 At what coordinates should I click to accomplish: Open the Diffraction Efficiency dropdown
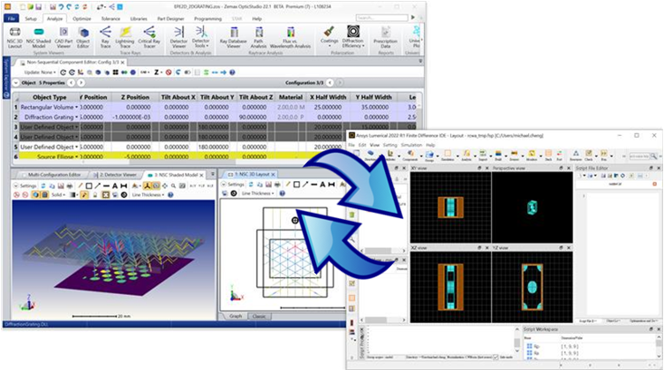(353, 37)
